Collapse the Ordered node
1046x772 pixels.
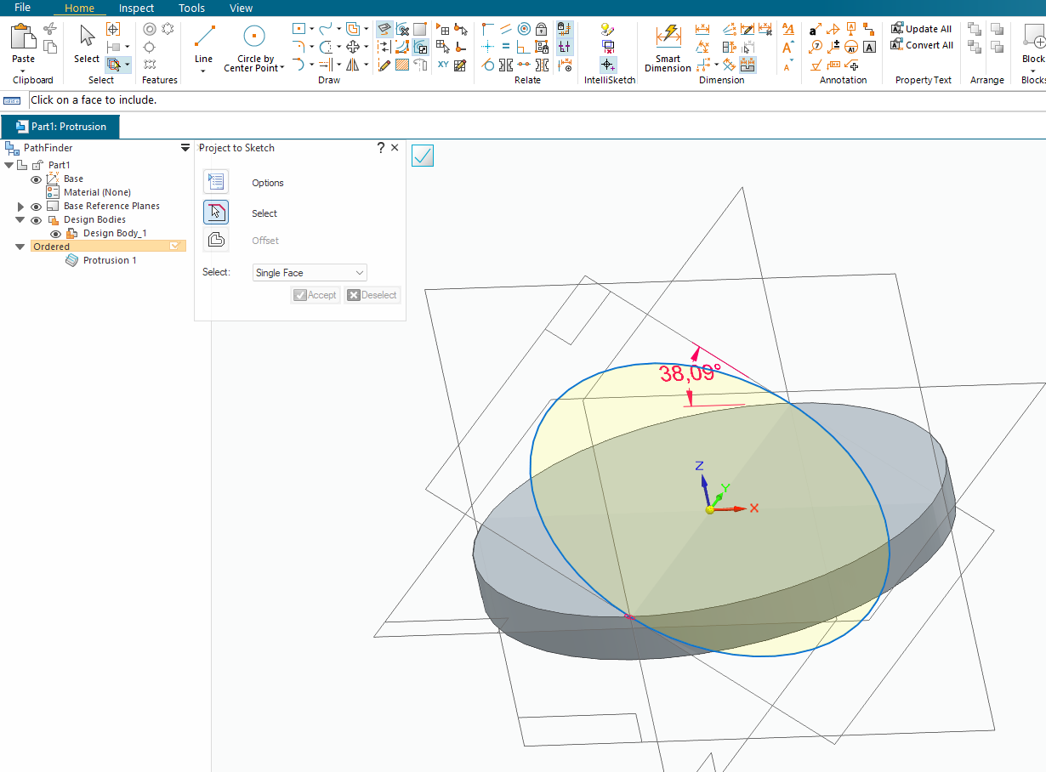click(20, 247)
